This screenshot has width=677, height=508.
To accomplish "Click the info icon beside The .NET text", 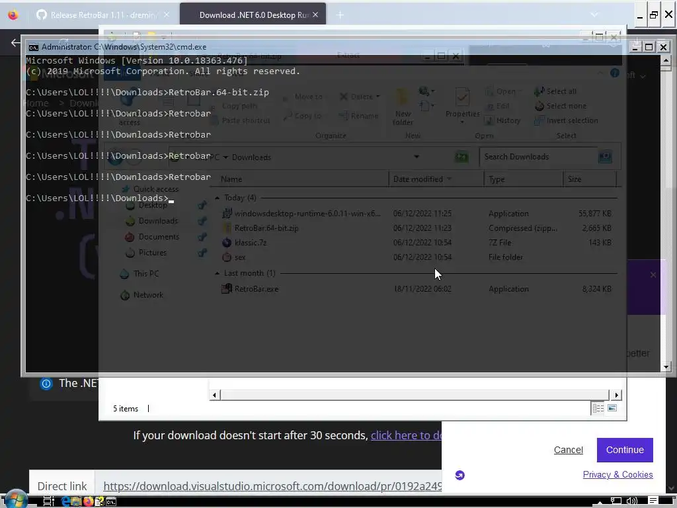I will click(x=46, y=383).
